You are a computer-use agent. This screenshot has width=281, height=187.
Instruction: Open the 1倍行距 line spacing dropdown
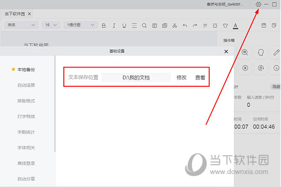(x=81, y=25)
